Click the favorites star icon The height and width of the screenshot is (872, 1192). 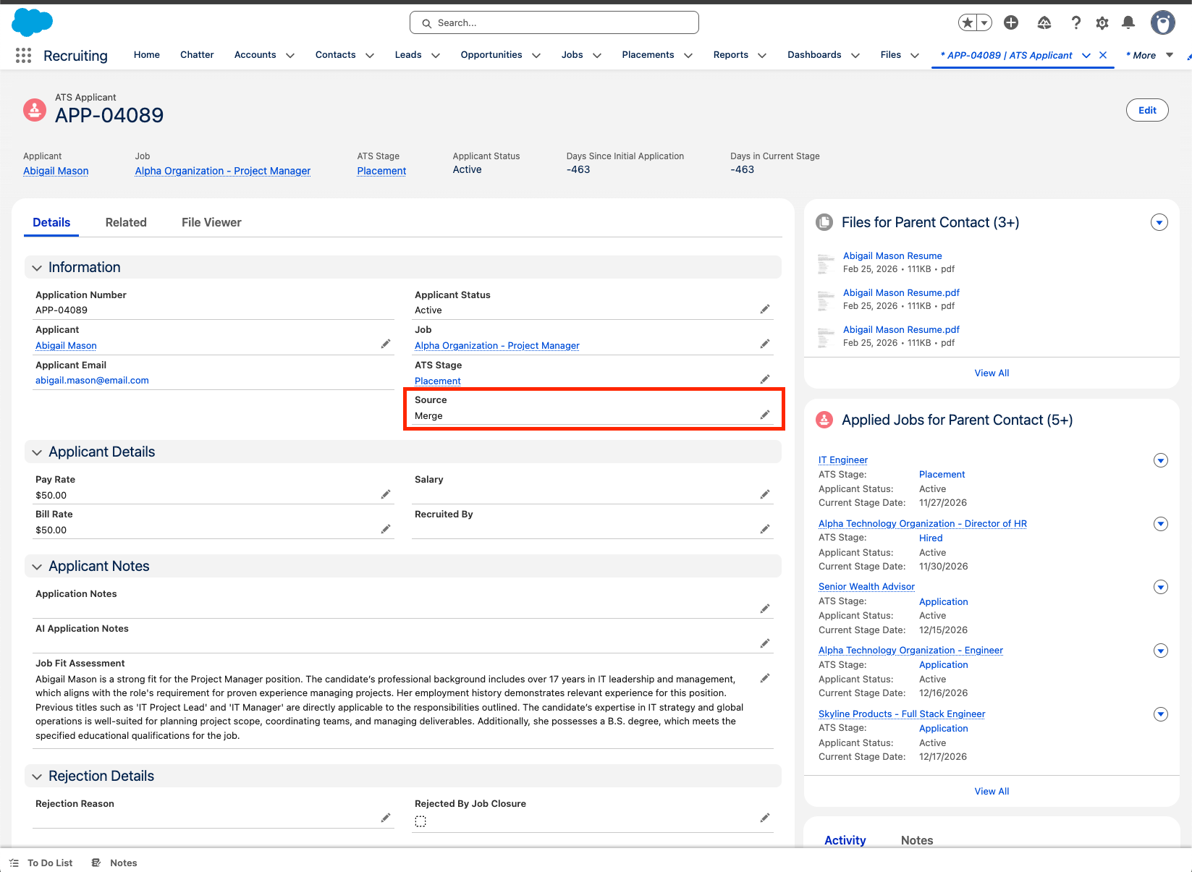pyautogui.click(x=967, y=23)
